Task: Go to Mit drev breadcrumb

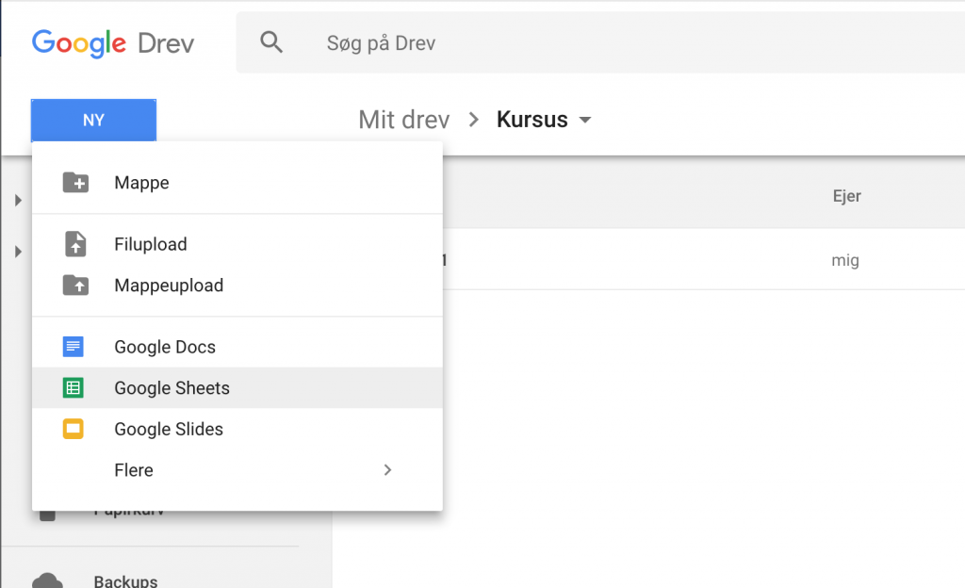Action: click(x=403, y=120)
